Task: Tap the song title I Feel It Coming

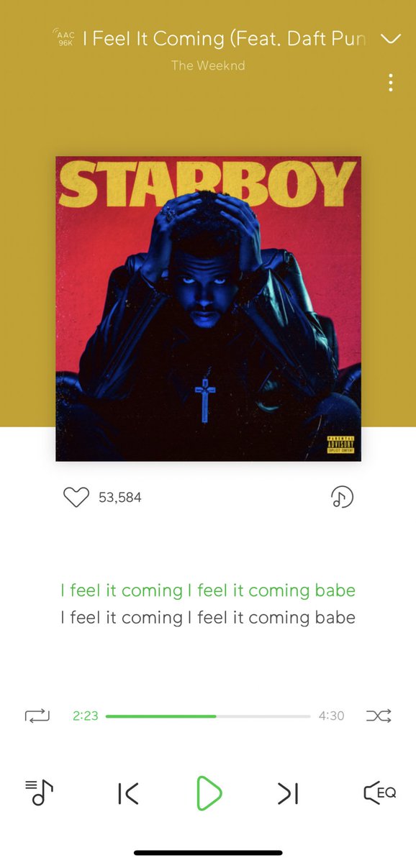Action: tap(225, 39)
